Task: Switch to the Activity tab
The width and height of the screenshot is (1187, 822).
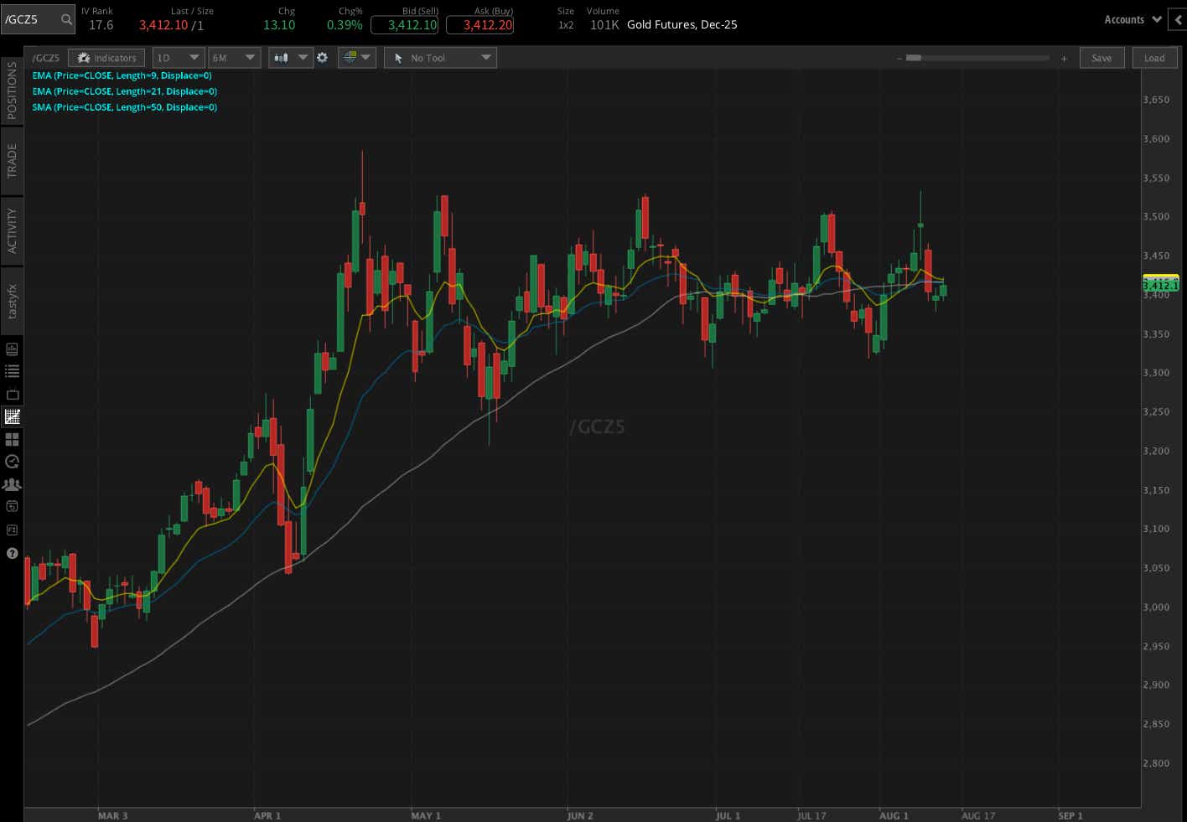Action: tap(12, 230)
